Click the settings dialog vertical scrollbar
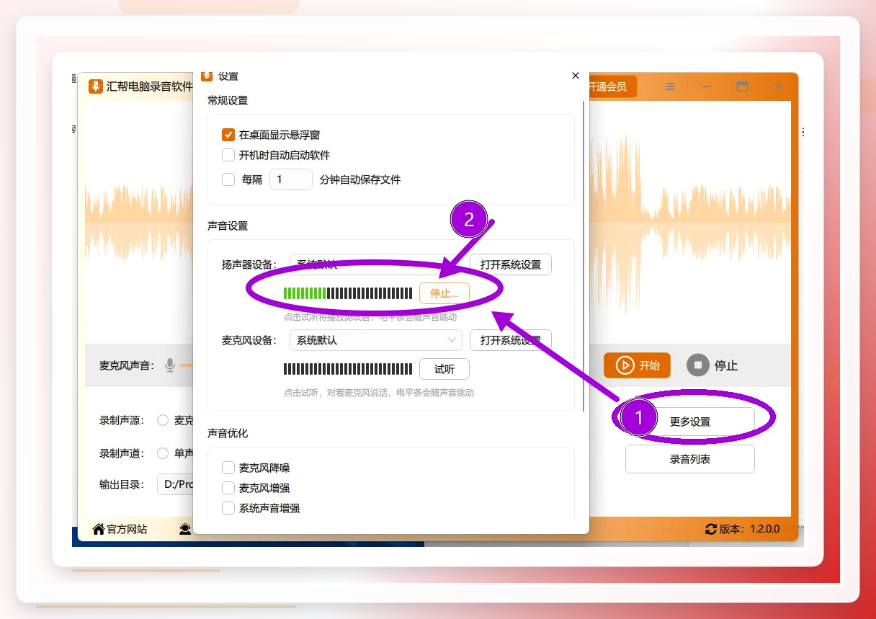The height and width of the screenshot is (619, 876). click(584, 256)
